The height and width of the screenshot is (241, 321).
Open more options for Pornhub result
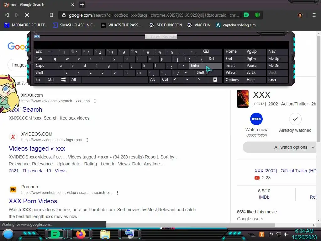click(118, 193)
